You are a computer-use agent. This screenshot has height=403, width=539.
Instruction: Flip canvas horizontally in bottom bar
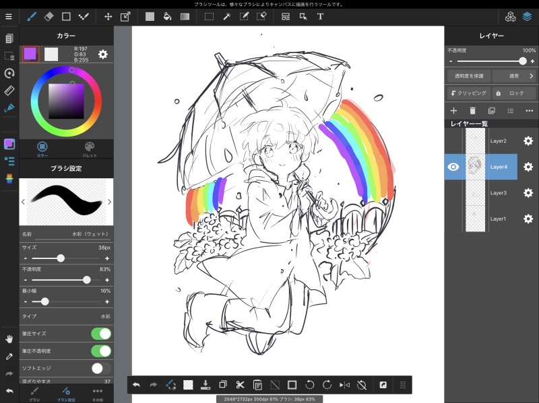coord(344,385)
